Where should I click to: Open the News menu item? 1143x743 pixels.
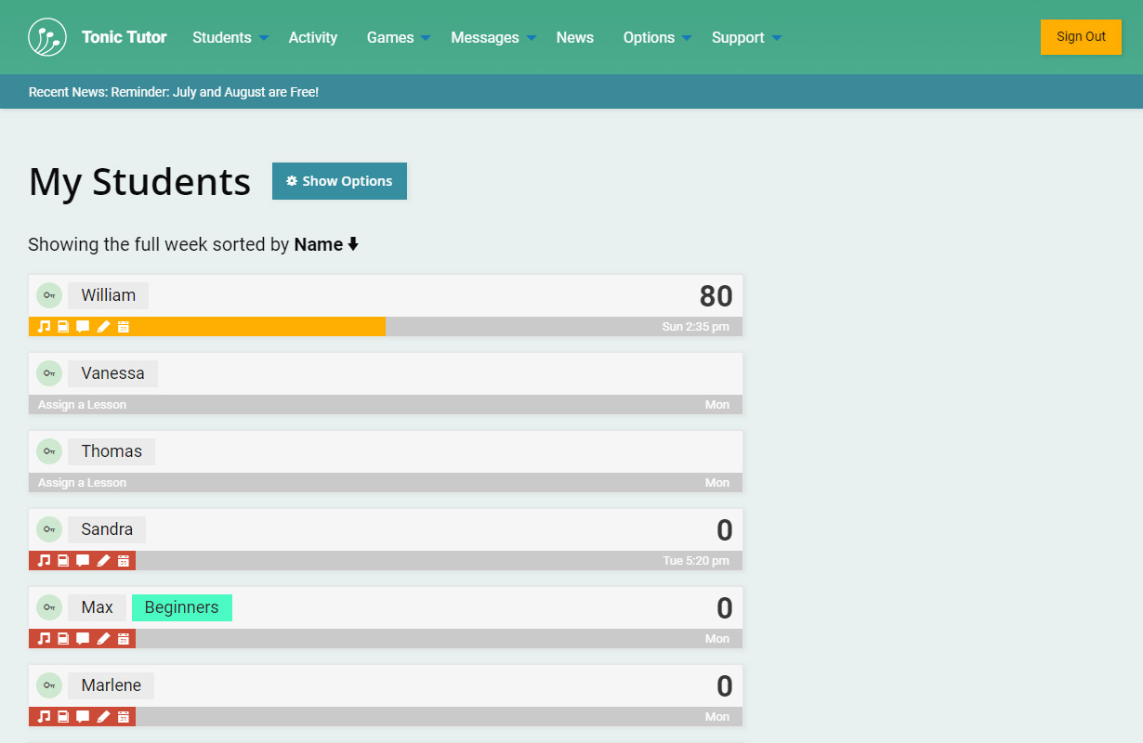click(x=574, y=38)
